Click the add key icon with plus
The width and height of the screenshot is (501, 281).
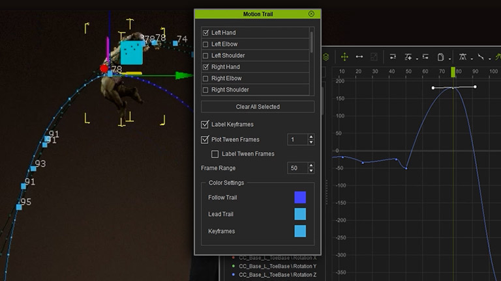[408, 57]
